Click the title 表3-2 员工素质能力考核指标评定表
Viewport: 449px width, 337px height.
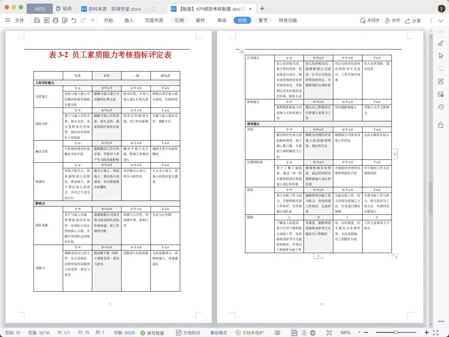pos(110,55)
